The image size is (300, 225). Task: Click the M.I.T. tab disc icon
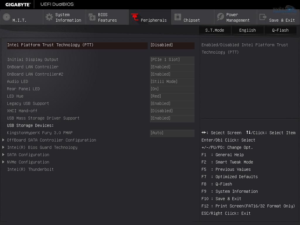click(6, 17)
